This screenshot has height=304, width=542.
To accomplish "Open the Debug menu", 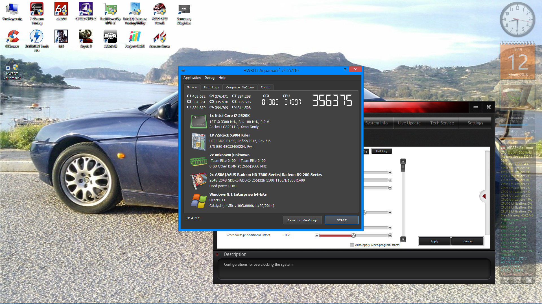I will (209, 78).
